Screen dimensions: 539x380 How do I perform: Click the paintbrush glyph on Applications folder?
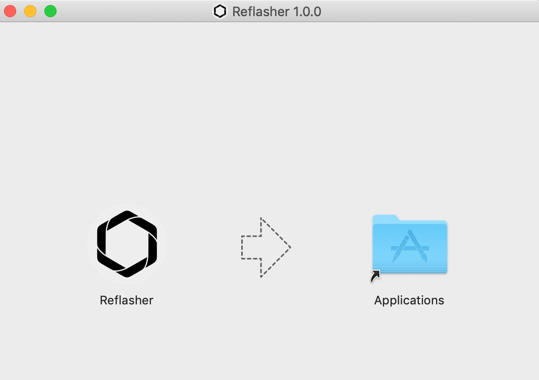[418, 246]
